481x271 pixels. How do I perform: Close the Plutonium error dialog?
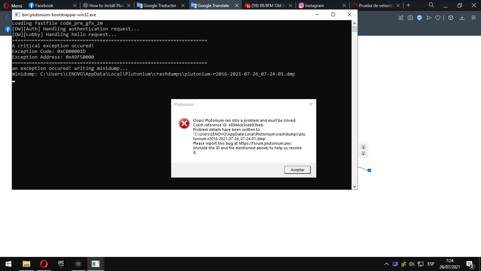[311, 104]
